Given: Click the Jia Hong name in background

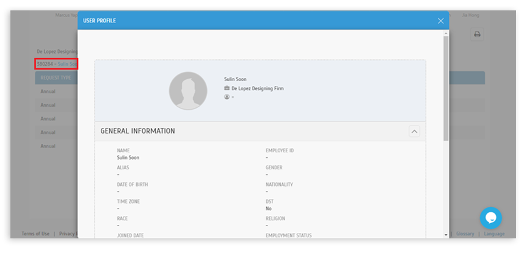Looking at the screenshot, I should point(471,15).
